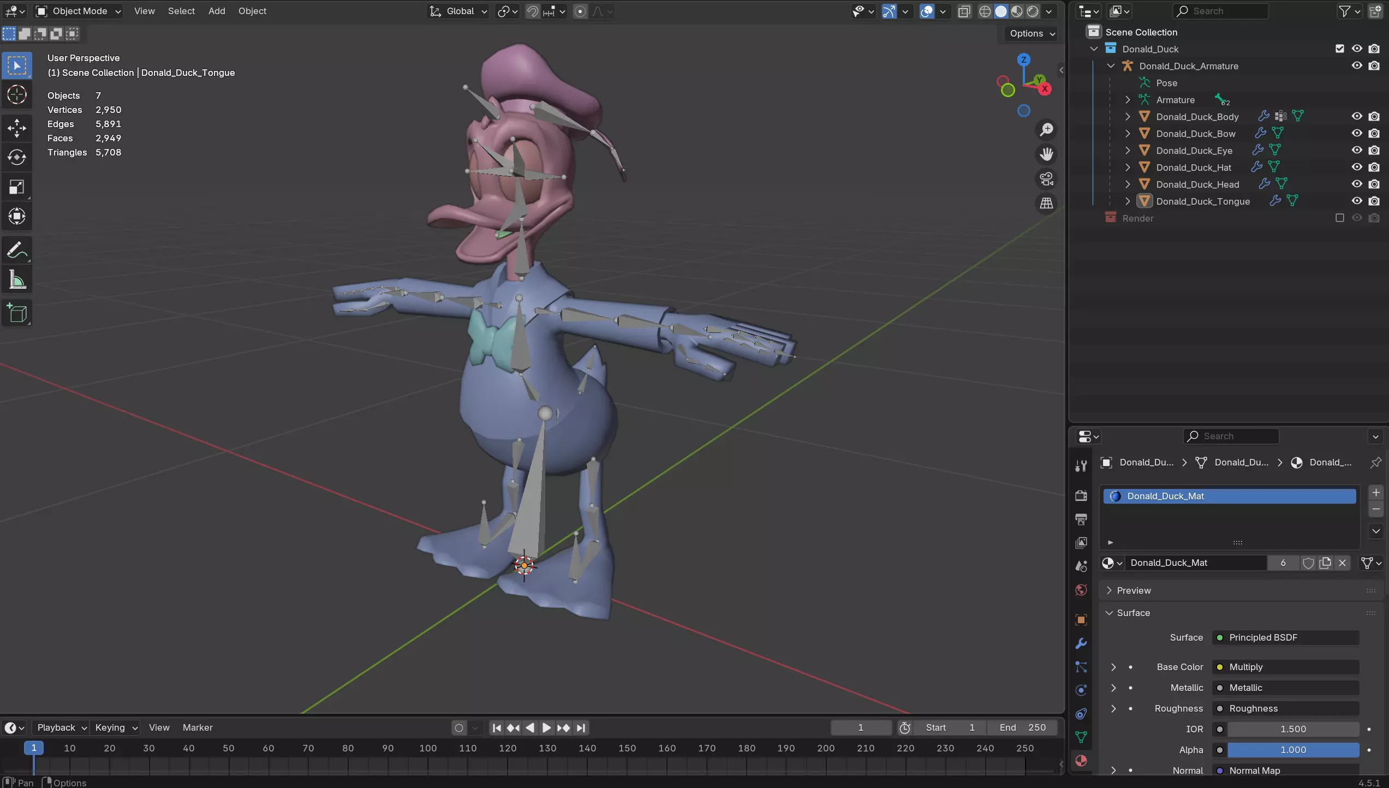Click the Add Cube tool icon

(x=16, y=313)
